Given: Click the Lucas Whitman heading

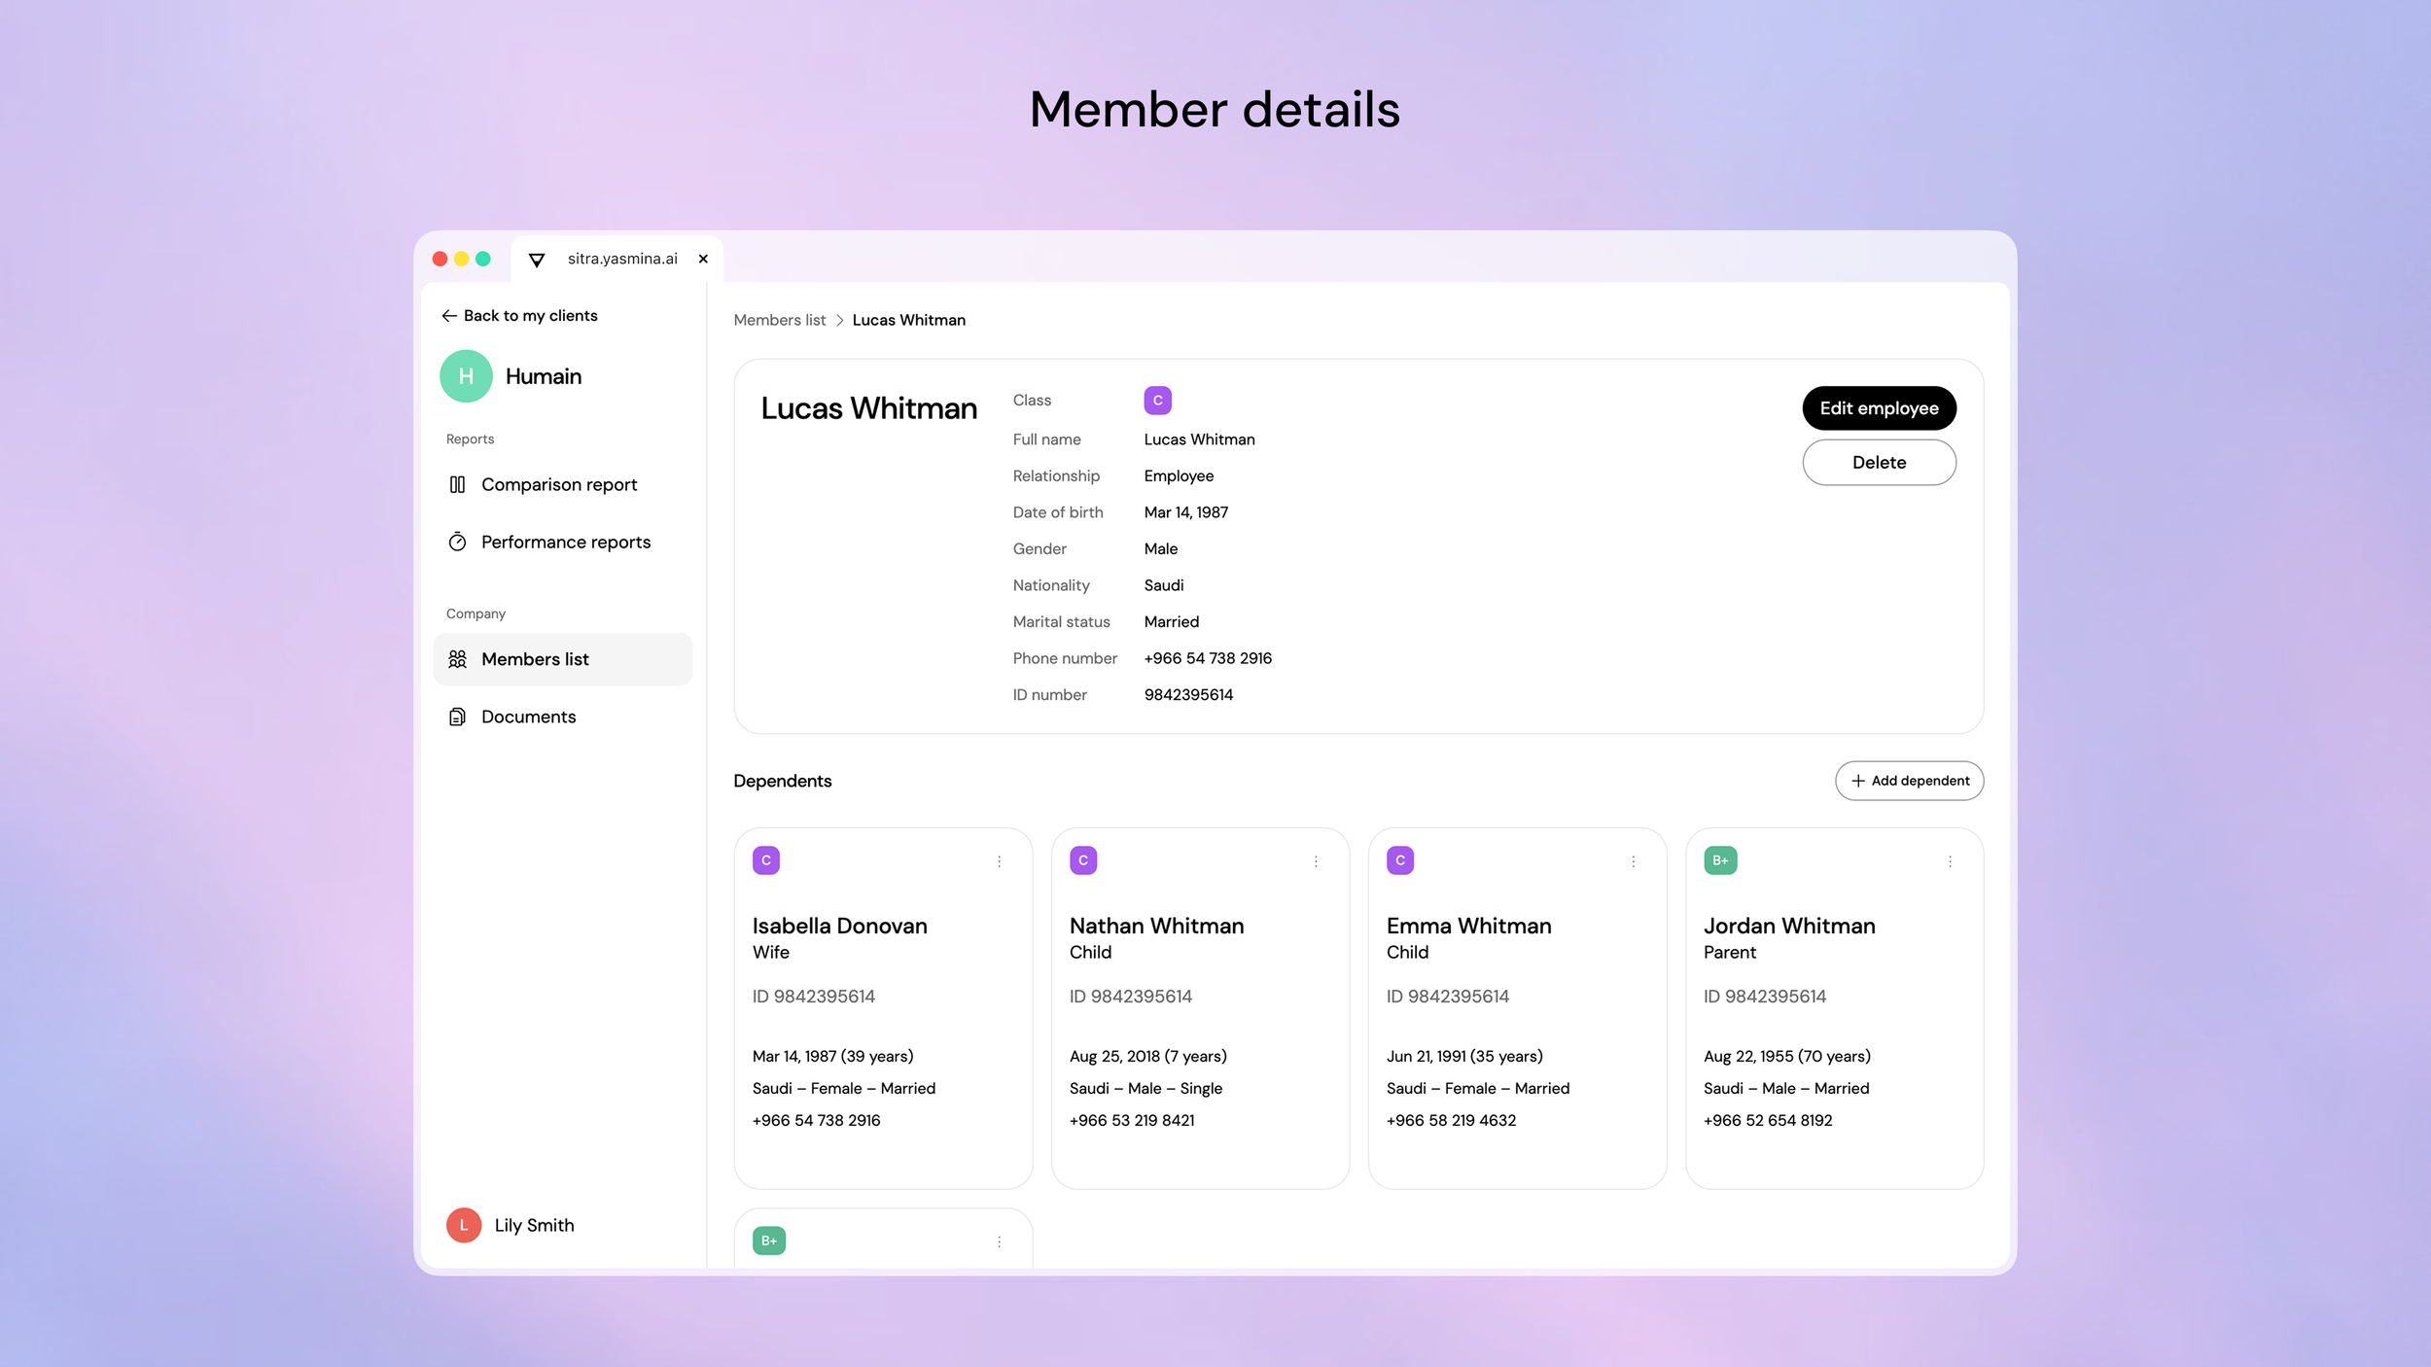Looking at the screenshot, I should [x=868, y=408].
